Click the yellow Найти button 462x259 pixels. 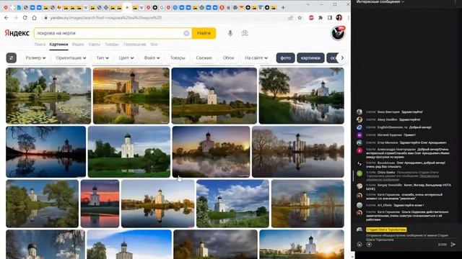(204, 33)
